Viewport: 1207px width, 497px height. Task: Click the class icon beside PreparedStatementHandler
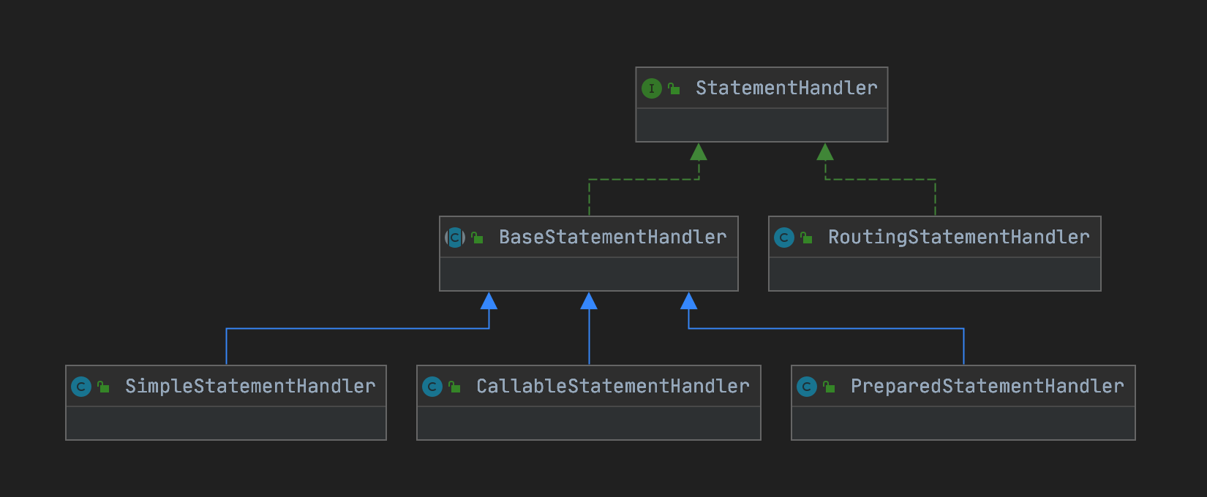point(807,387)
